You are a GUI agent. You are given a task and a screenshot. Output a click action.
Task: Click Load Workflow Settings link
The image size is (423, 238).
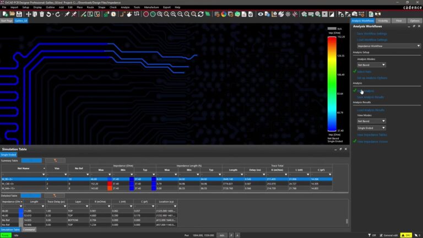point(372,40)
